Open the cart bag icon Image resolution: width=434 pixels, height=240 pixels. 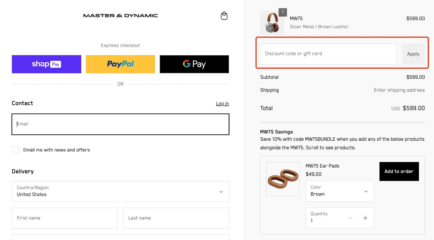click(x=224, y=15)
